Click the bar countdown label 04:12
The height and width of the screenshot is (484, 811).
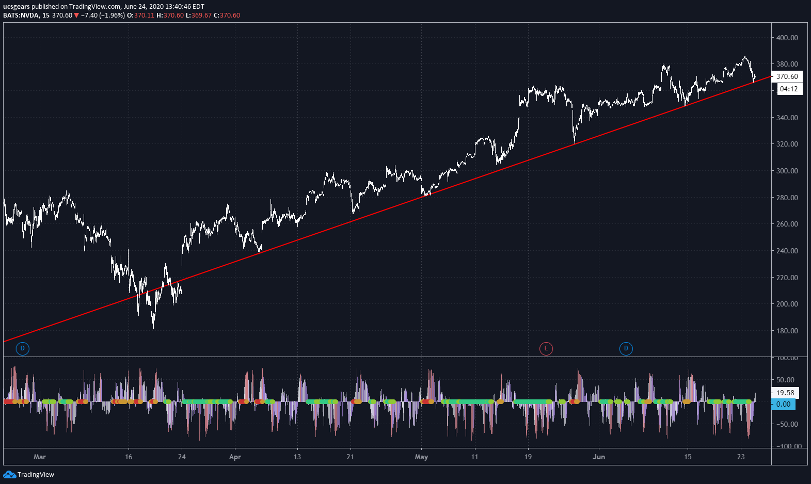coord(789,89)
